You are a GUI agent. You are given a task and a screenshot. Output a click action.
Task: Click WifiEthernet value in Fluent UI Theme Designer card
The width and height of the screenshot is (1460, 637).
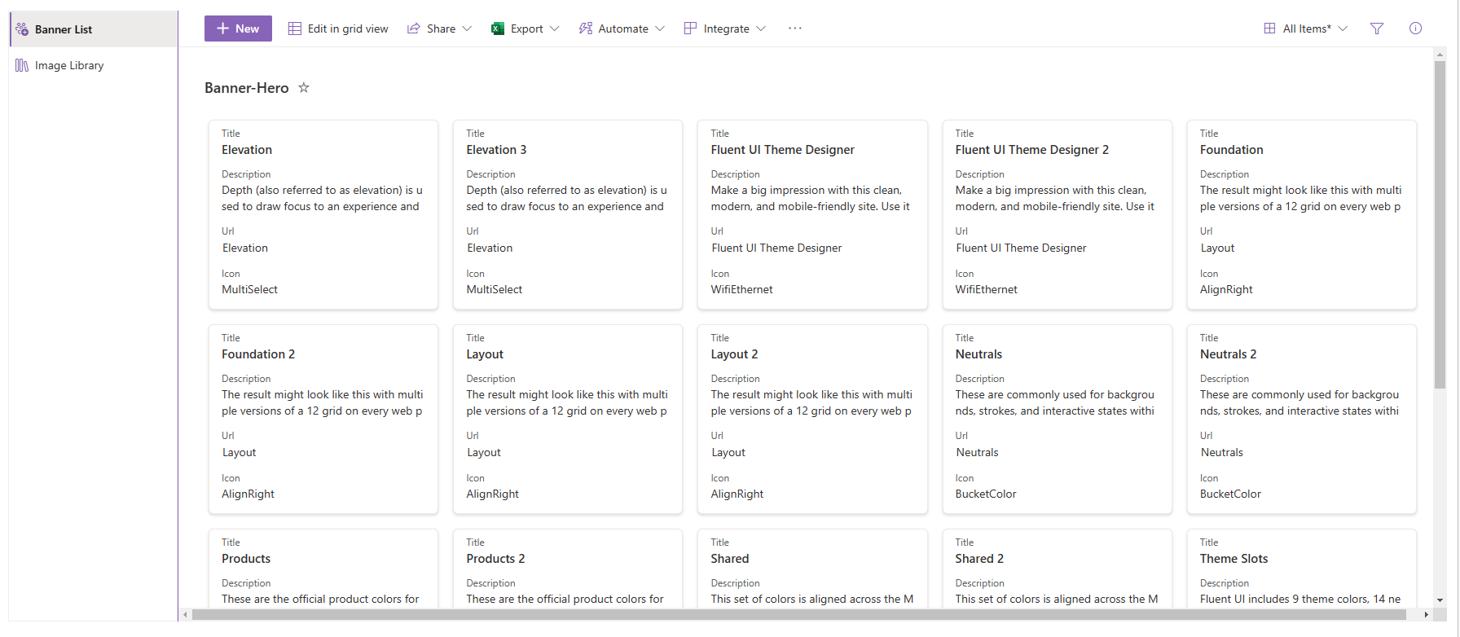741,289
